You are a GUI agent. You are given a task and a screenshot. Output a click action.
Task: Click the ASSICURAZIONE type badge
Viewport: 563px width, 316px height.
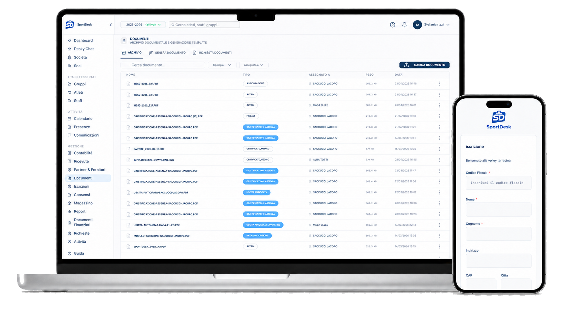pos(255,83)
